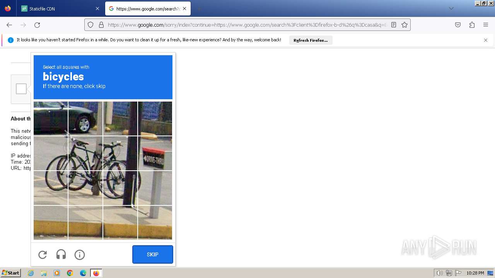Image resolution: width=495 pixels, height=278 pixels.
Task: Go back to the previous page
Action: point(9,25)
